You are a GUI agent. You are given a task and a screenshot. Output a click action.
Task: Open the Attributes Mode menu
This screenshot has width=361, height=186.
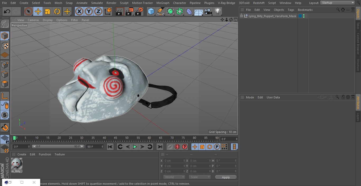pos(250,97)
